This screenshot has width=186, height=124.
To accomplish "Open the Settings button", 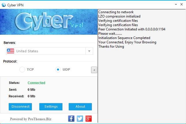I will click(51, 107).
